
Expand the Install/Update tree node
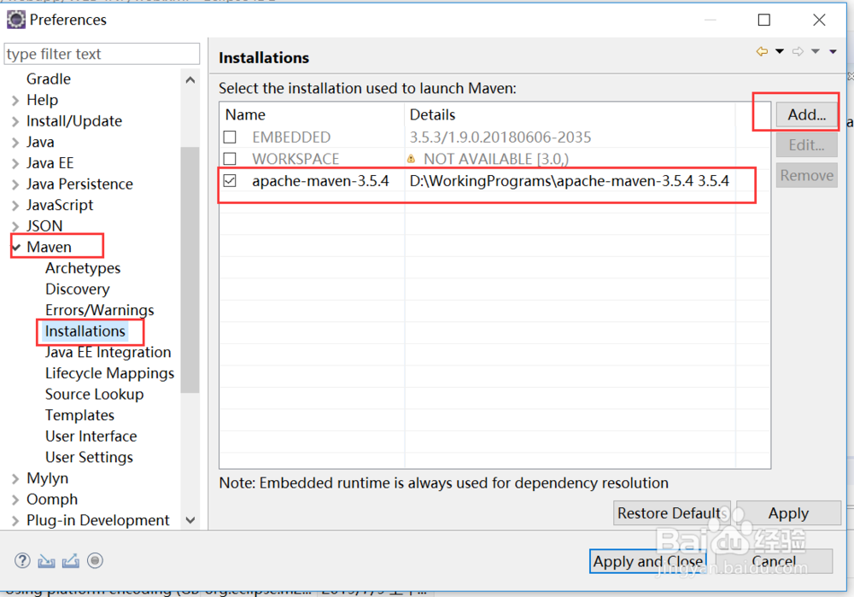pos(15,121)
